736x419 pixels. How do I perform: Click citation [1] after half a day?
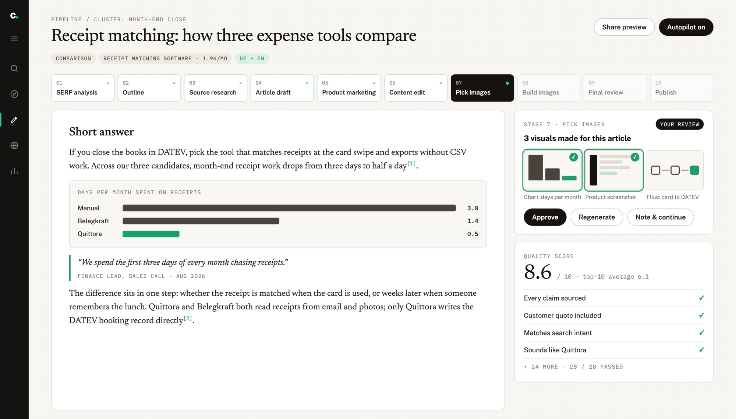(x=411, y=164)
